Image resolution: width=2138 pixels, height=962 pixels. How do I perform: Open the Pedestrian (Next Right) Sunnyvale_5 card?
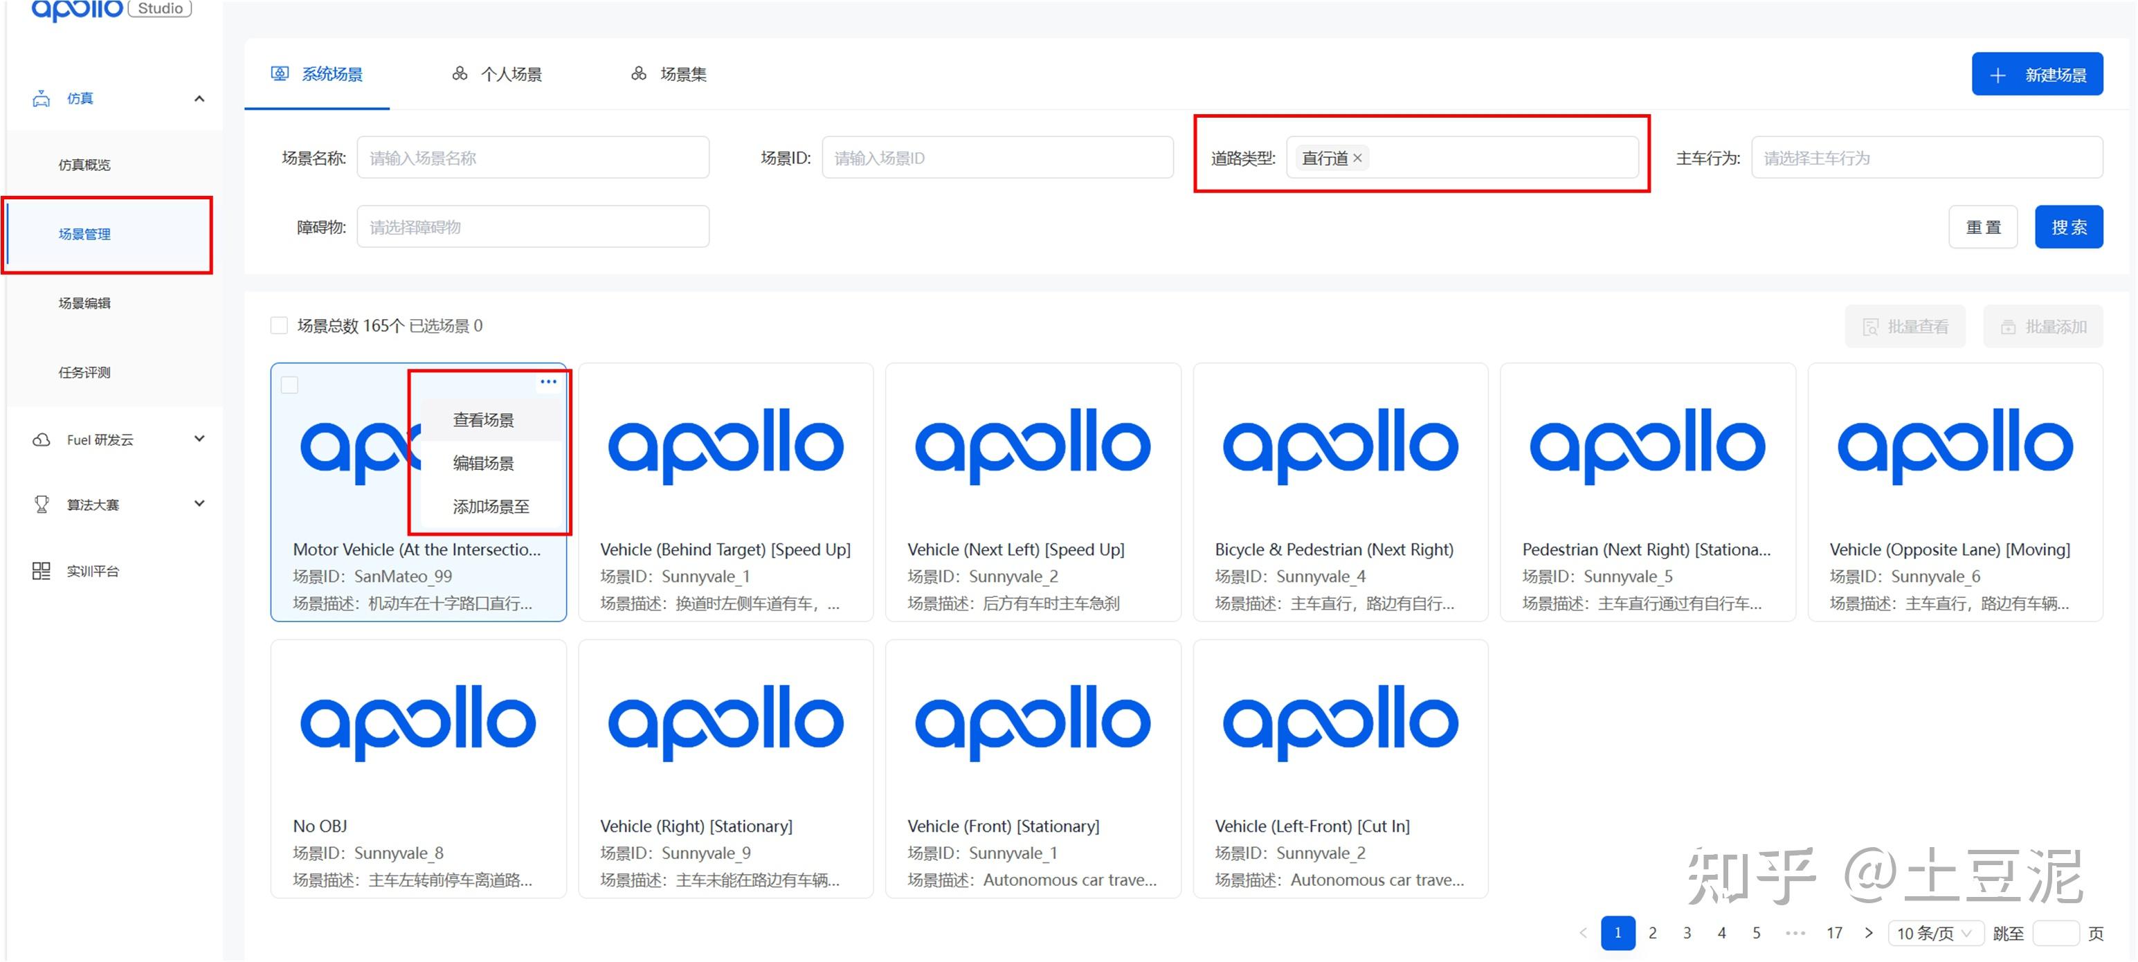(1649, 492)
